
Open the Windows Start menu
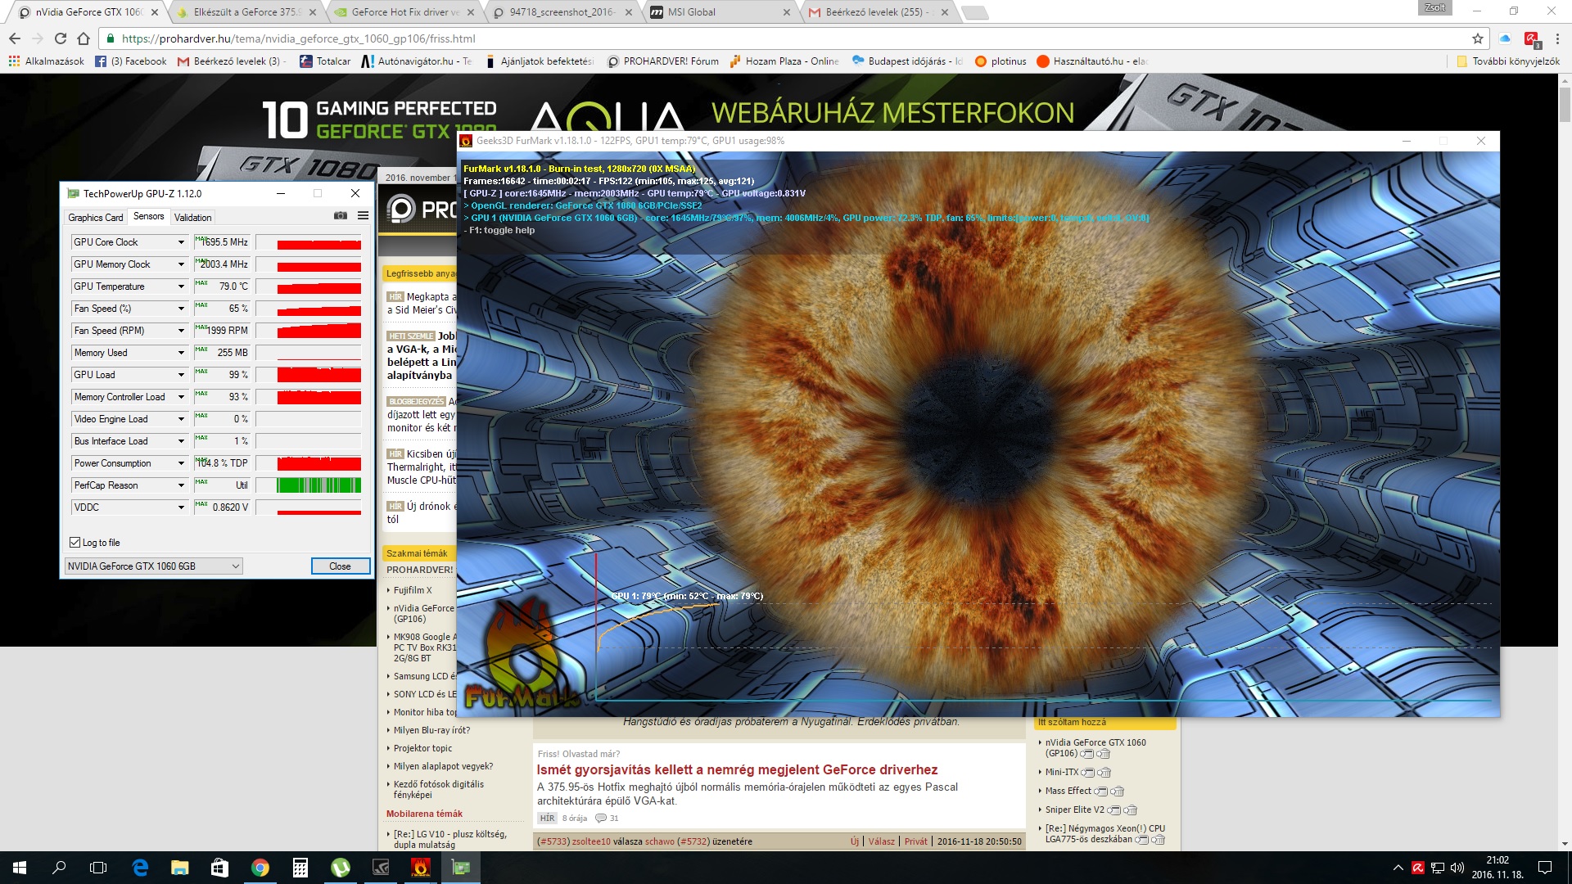pyautogui.click(x=20, y=868)
